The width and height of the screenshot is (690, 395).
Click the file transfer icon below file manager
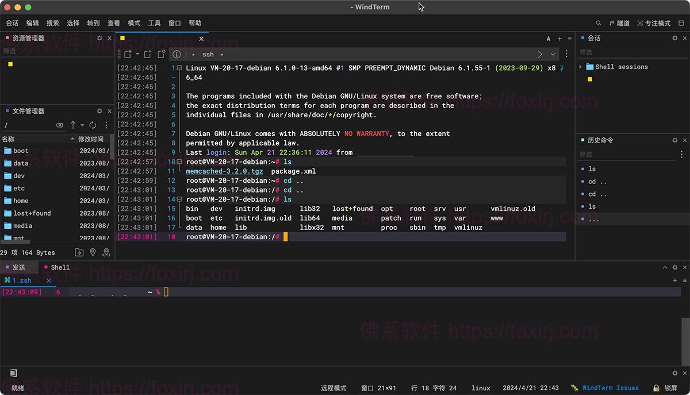[80, 252]
